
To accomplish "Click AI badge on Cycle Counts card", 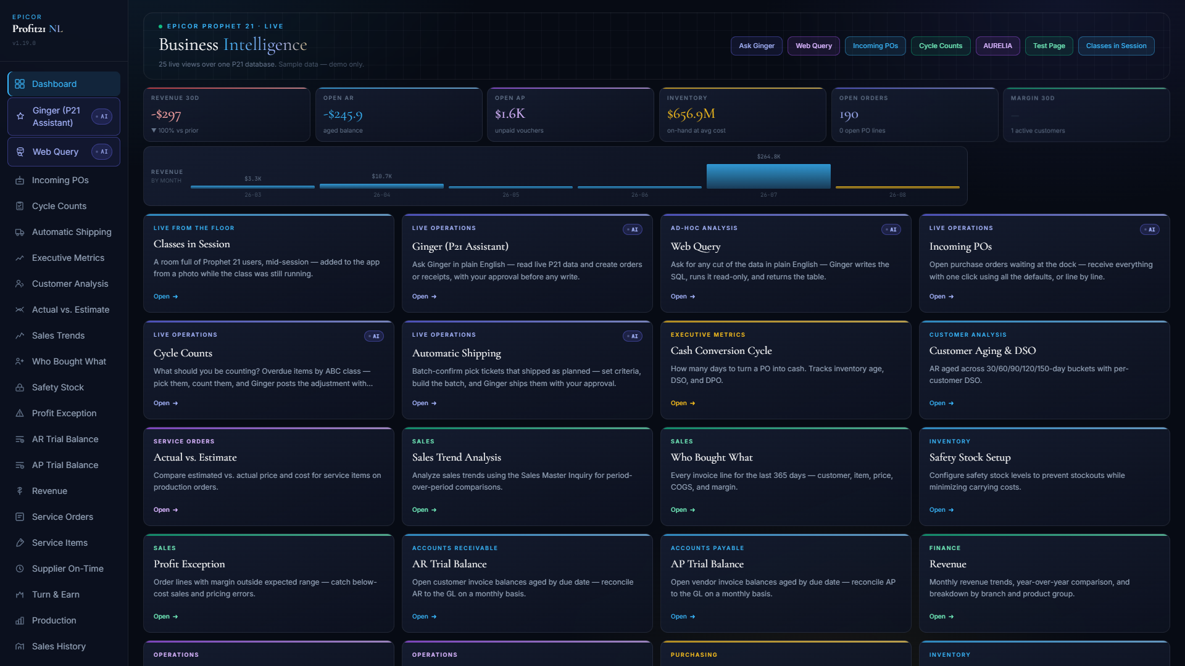I will coord(373,336).
